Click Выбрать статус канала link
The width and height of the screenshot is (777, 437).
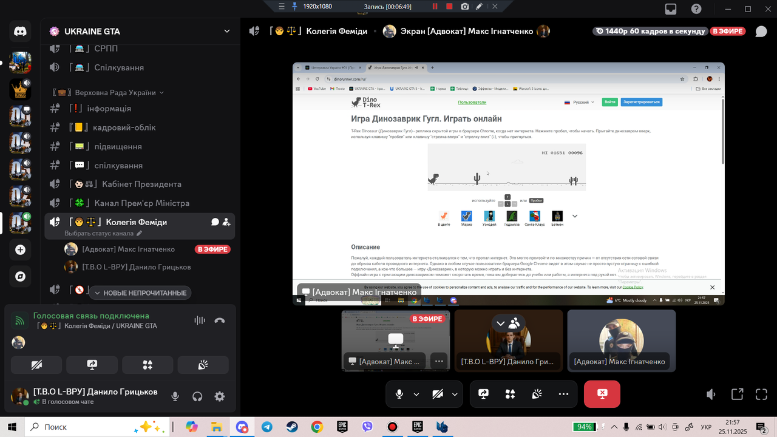click(x=103, y=233)
